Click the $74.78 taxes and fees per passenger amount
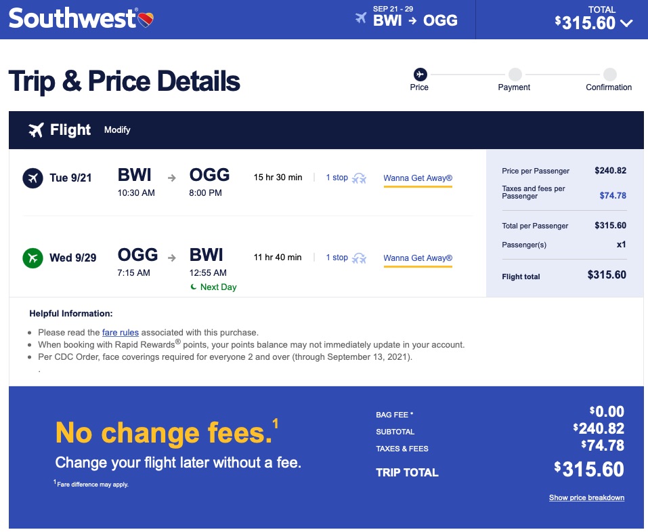The width and height of the screenshot is (648, 532). [x=612, y=196]
